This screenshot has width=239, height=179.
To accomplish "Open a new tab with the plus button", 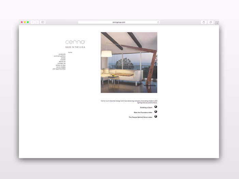I will [217, 23].
